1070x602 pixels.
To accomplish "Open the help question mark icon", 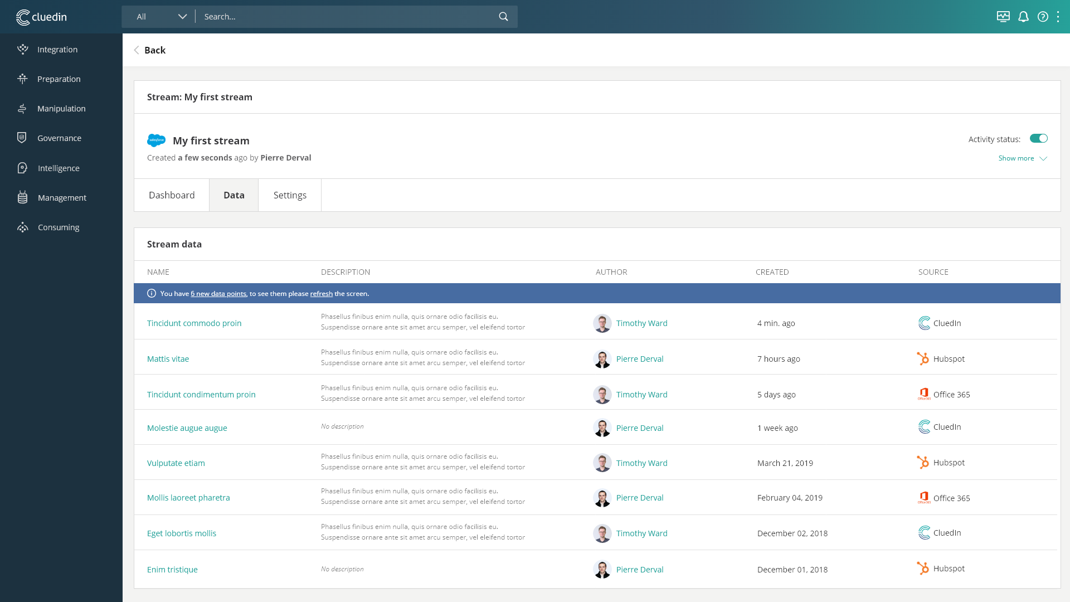I will coord(1043,17).
